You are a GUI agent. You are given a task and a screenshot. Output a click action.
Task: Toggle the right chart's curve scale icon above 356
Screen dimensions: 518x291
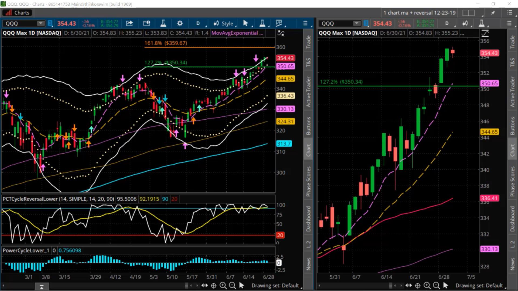click(485, 33)
